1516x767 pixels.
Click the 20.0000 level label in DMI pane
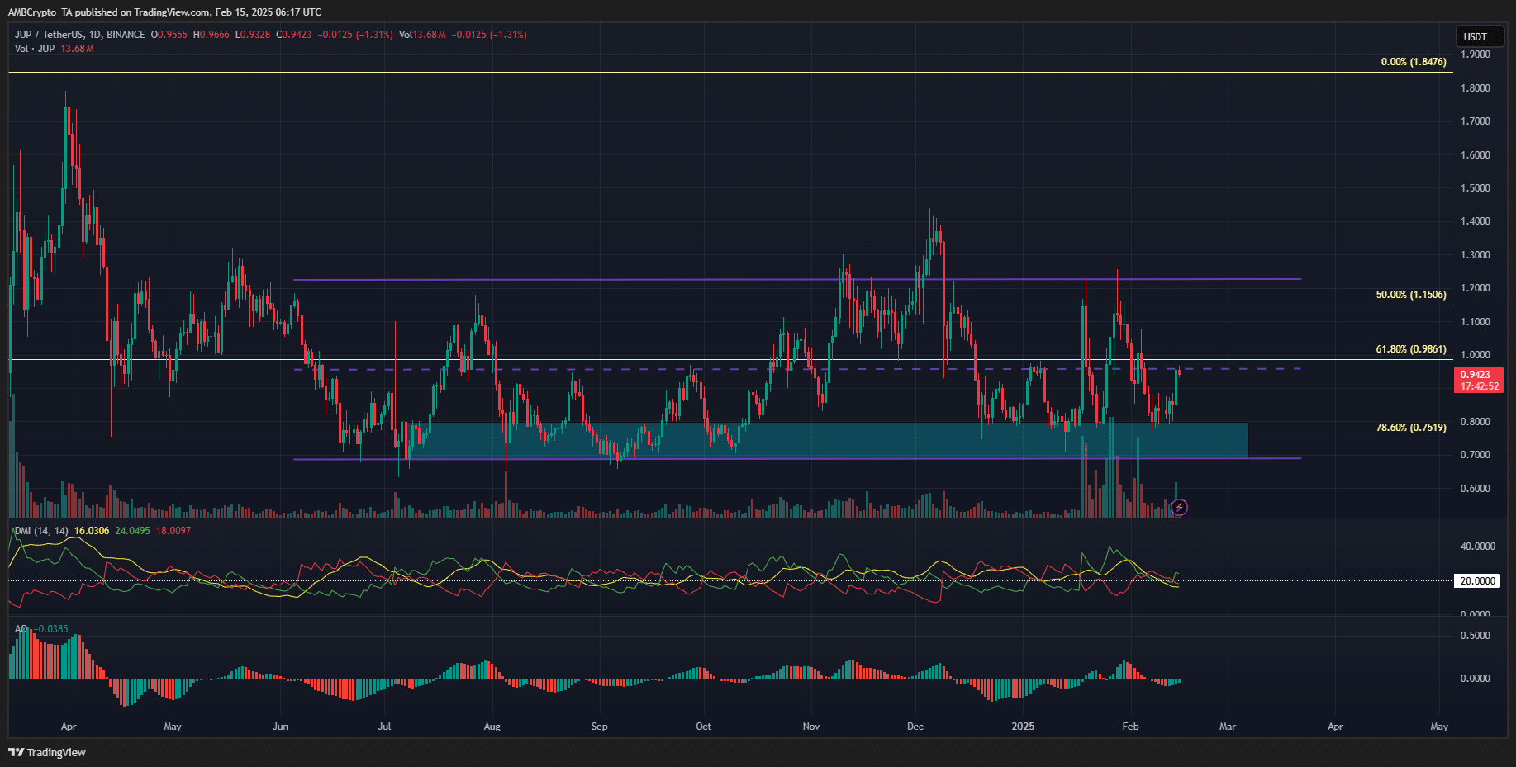(1477, 581)
